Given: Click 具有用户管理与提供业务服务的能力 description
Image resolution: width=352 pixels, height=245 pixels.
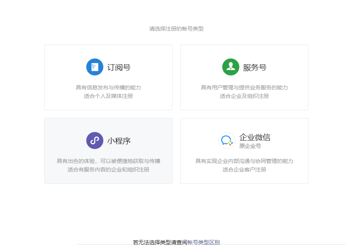Looking at the screenshot, I should point(244,87).
